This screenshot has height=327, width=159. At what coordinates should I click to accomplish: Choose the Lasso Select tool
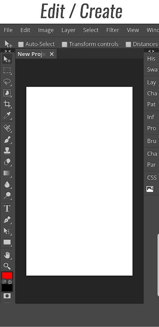click(7, 82)
